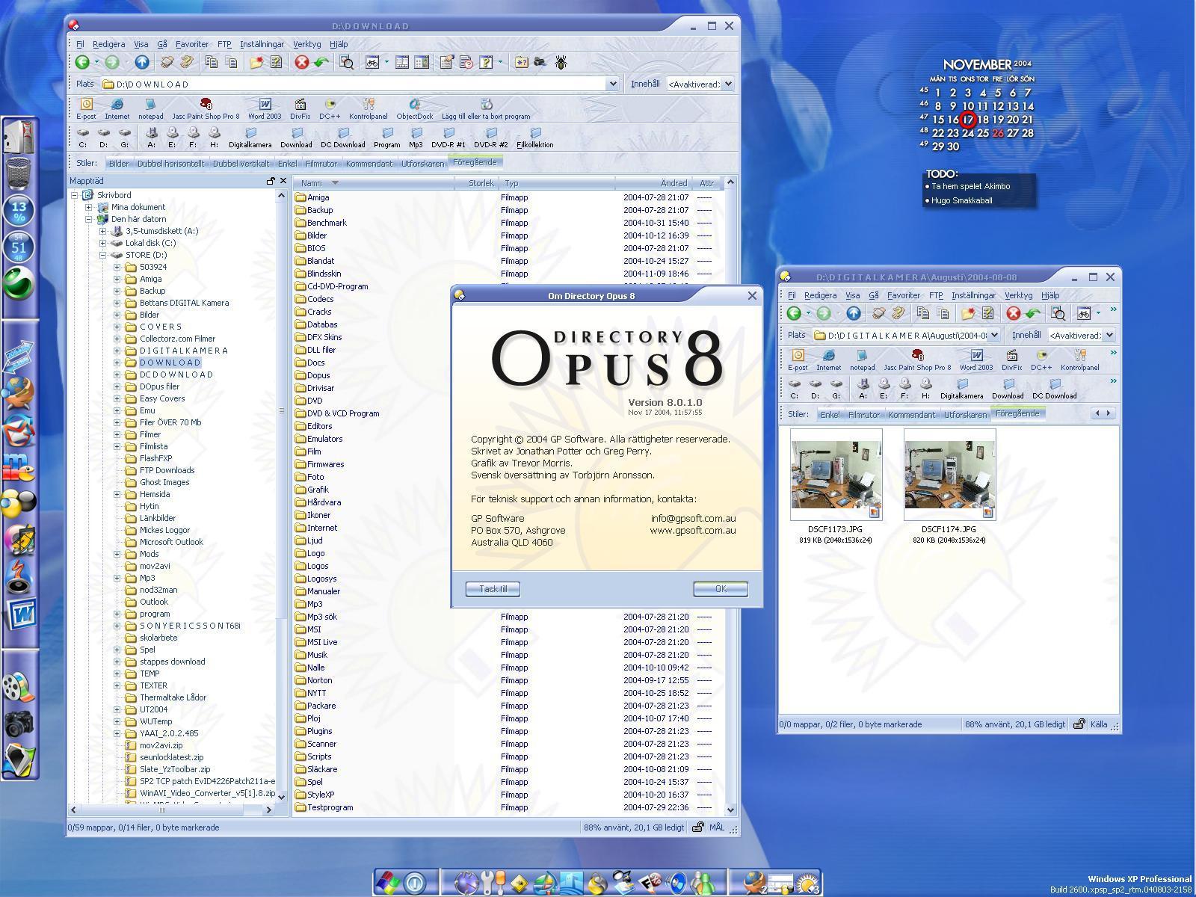Expand the Lokal disk (C:) tree node
The width and height of the screenshot is (1196, 897).
[x=102, y=243]
